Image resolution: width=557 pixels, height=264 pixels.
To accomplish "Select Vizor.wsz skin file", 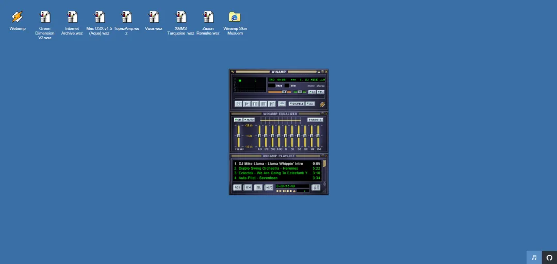I will (x=154, y=21).
